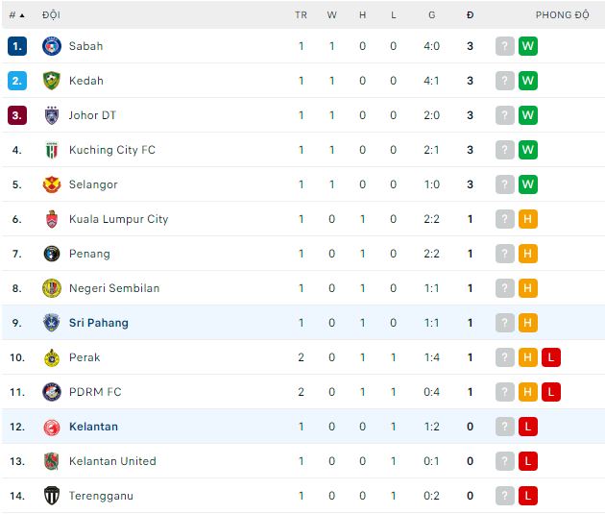Click the maroon rank 3 badge
605x514 pixels.
(x=17, y=115)
